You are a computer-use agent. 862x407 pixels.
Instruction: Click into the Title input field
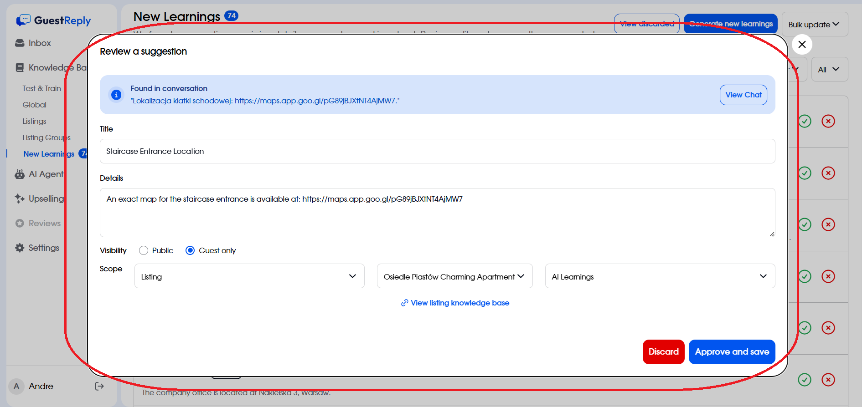(437, 152)
